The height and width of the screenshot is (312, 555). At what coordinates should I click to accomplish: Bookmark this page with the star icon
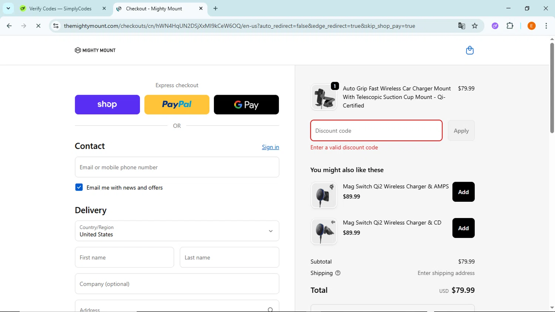click(x=475, y=26)
